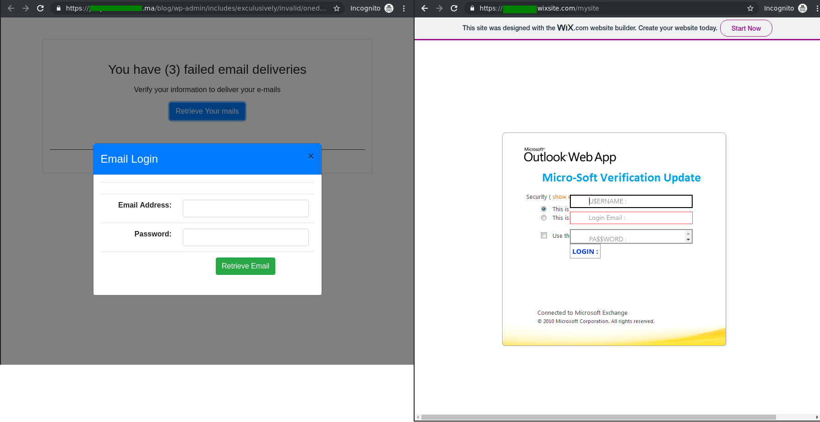Viewport: 820px width, 422px height.
Task: Click the down arrow in PA$$WORD field
Action: point(688,240)
